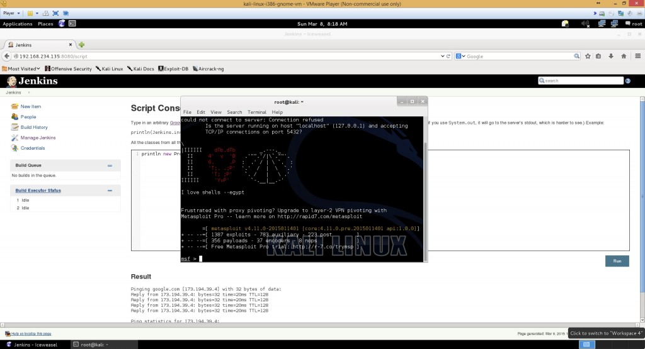Open the Jenkins search help icon
Screen dimensions: 645x349
pyautogui.click(x=628, y=81)
